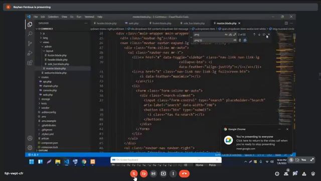Open the Windows Start button
This screenshot has height=181, width=321.
32,162
